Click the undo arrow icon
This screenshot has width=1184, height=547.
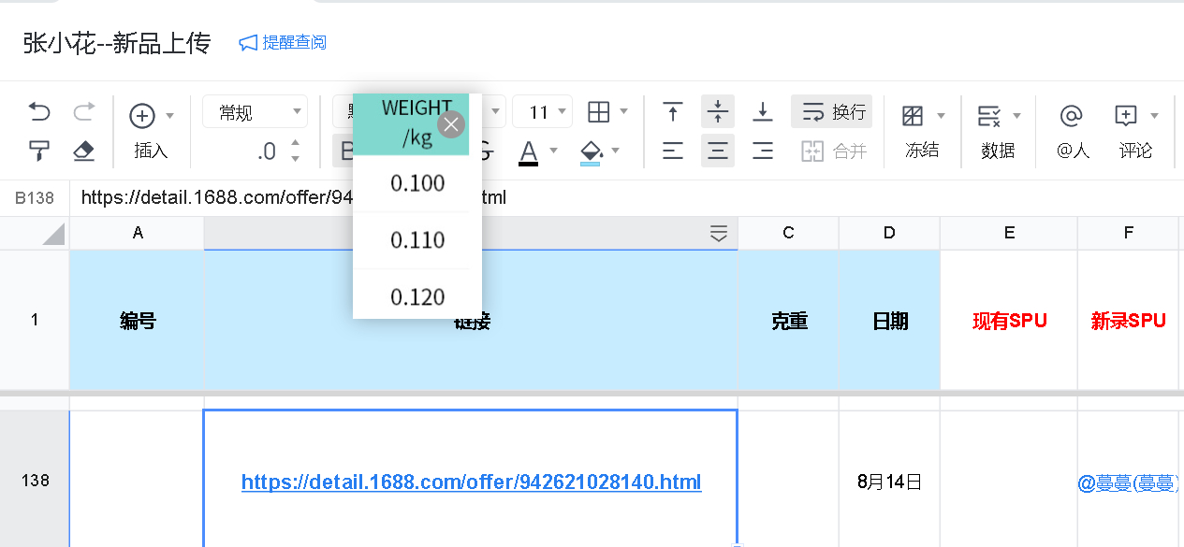pos(39,113)
